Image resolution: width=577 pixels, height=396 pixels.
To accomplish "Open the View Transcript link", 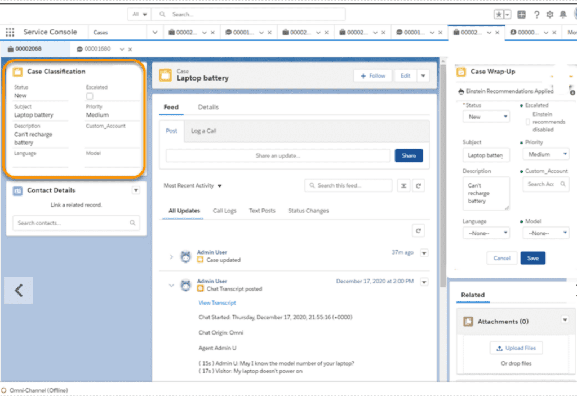I will point(217,303).
